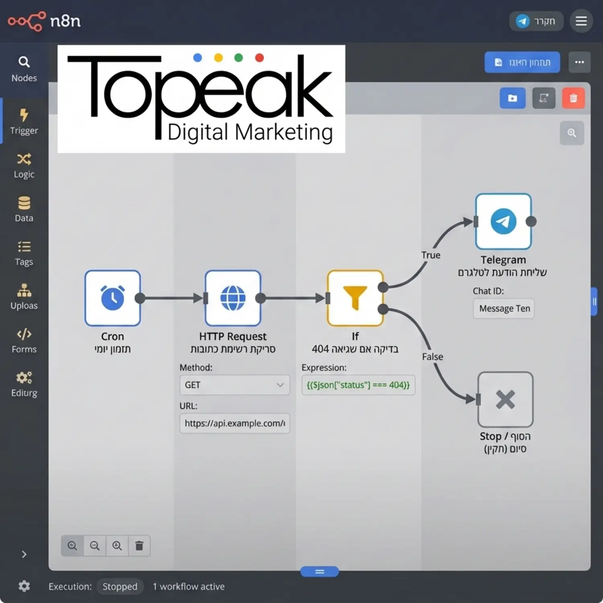Click the blue folder button above the canvas

pyautogui.click(x=513, y=98)
